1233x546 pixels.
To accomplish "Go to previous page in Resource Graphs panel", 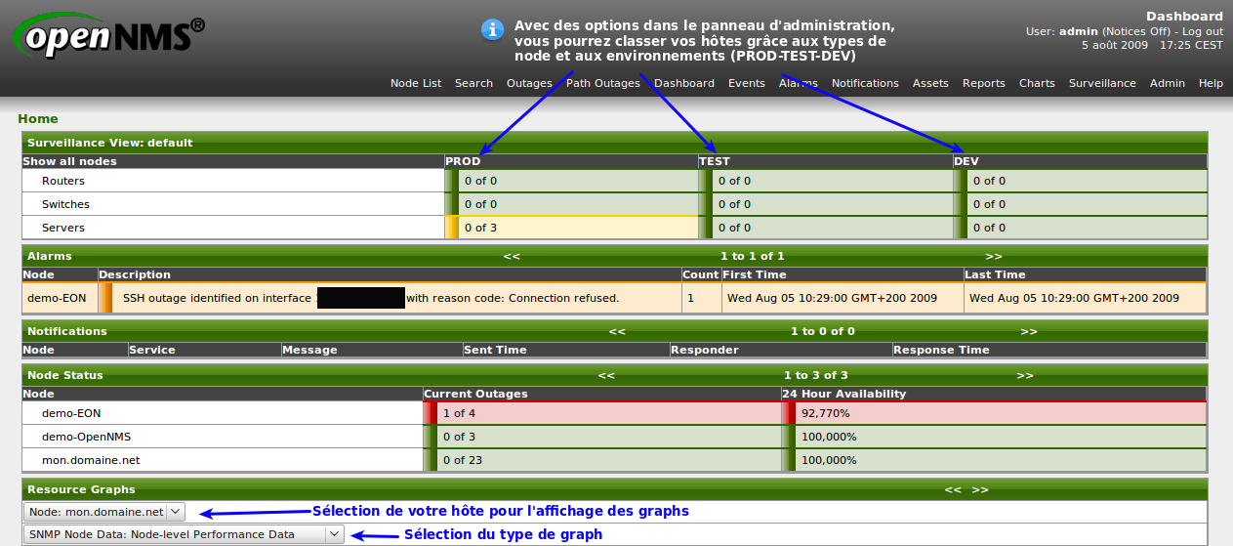I will pos(953,489).
